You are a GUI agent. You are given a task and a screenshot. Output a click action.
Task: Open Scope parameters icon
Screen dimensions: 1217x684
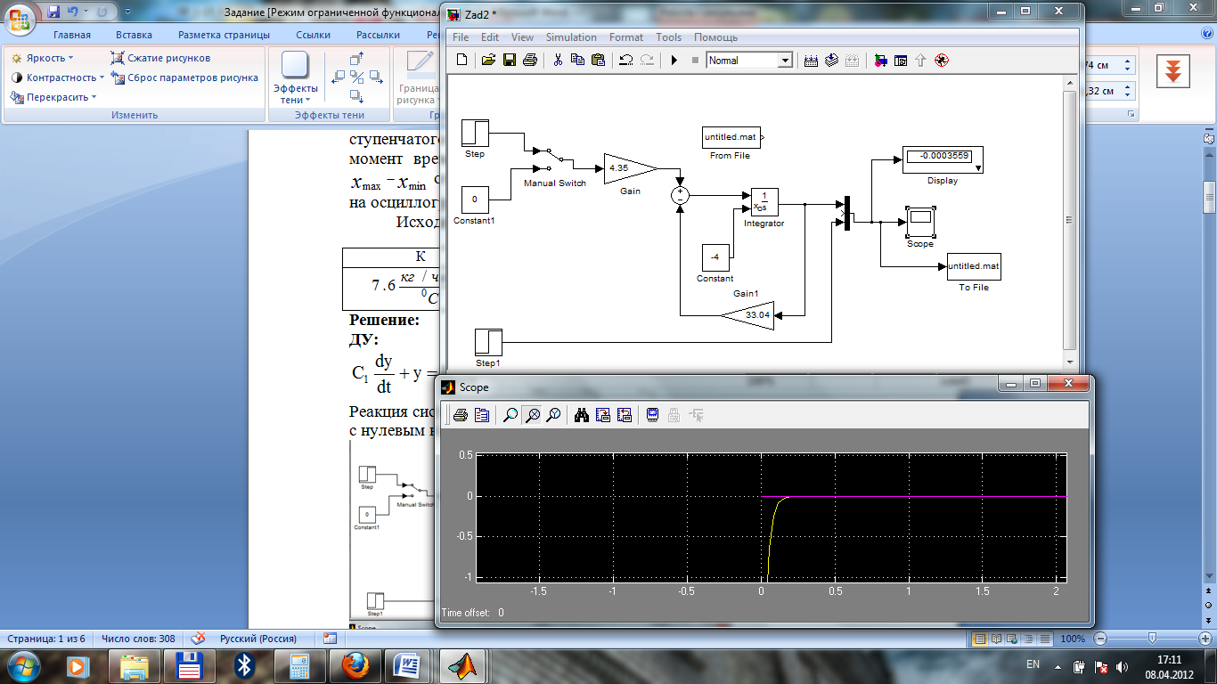(481, 414)
